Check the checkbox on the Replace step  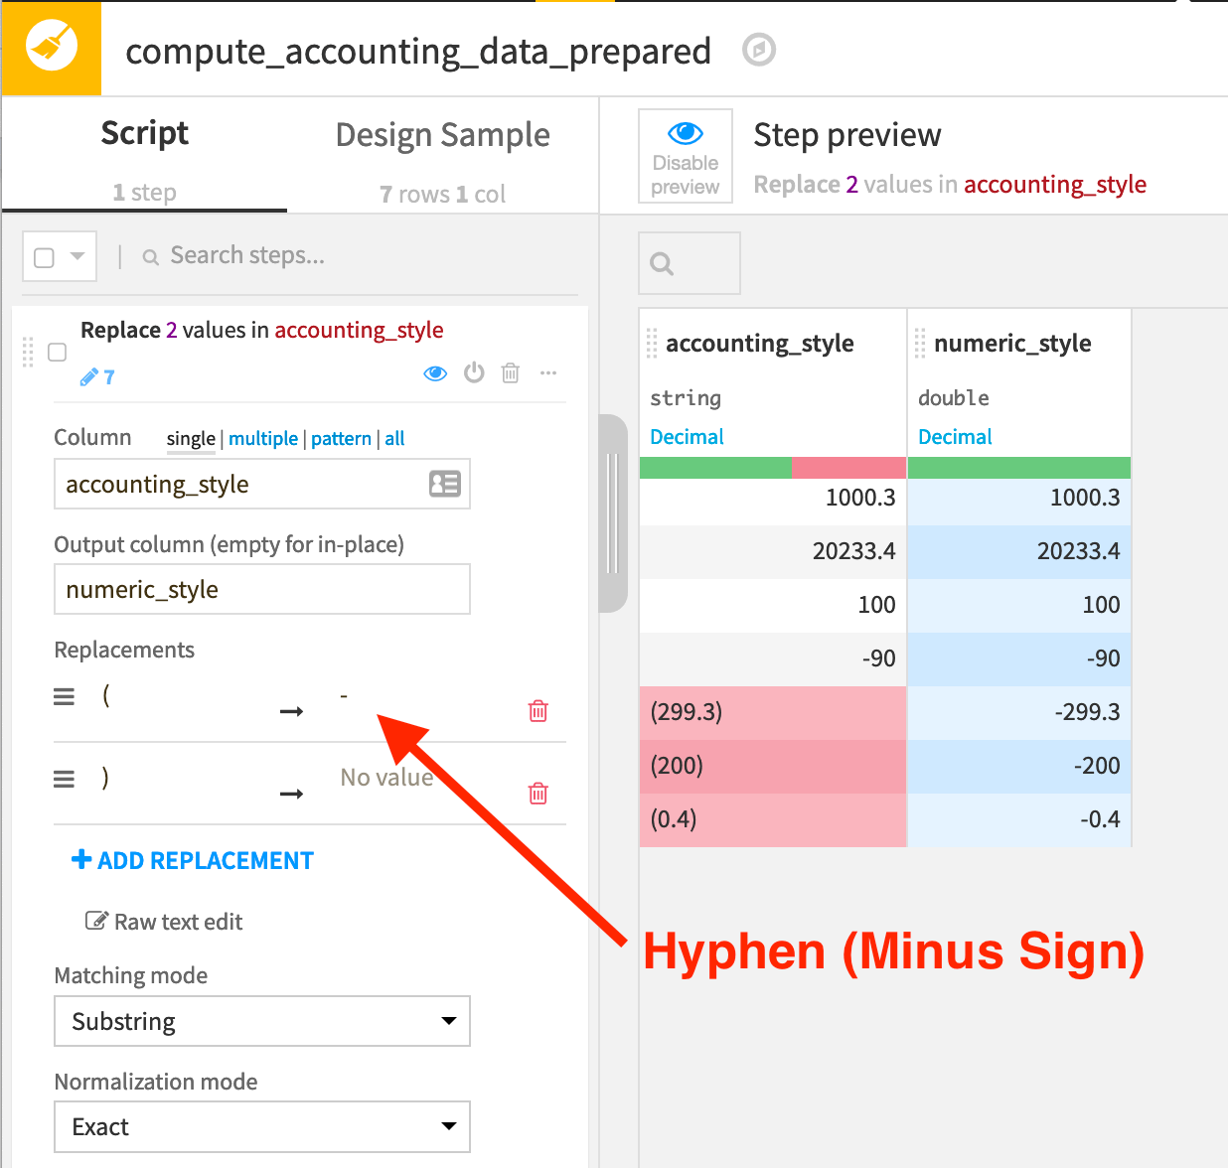57,352
